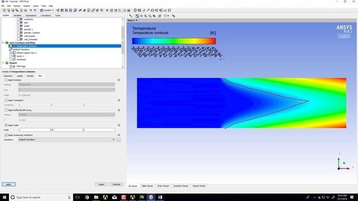Click the Undo arrow in the toolbar
The width and height of the screenshot is (358, 201).
pyautogui.click(x=31, y=10)
